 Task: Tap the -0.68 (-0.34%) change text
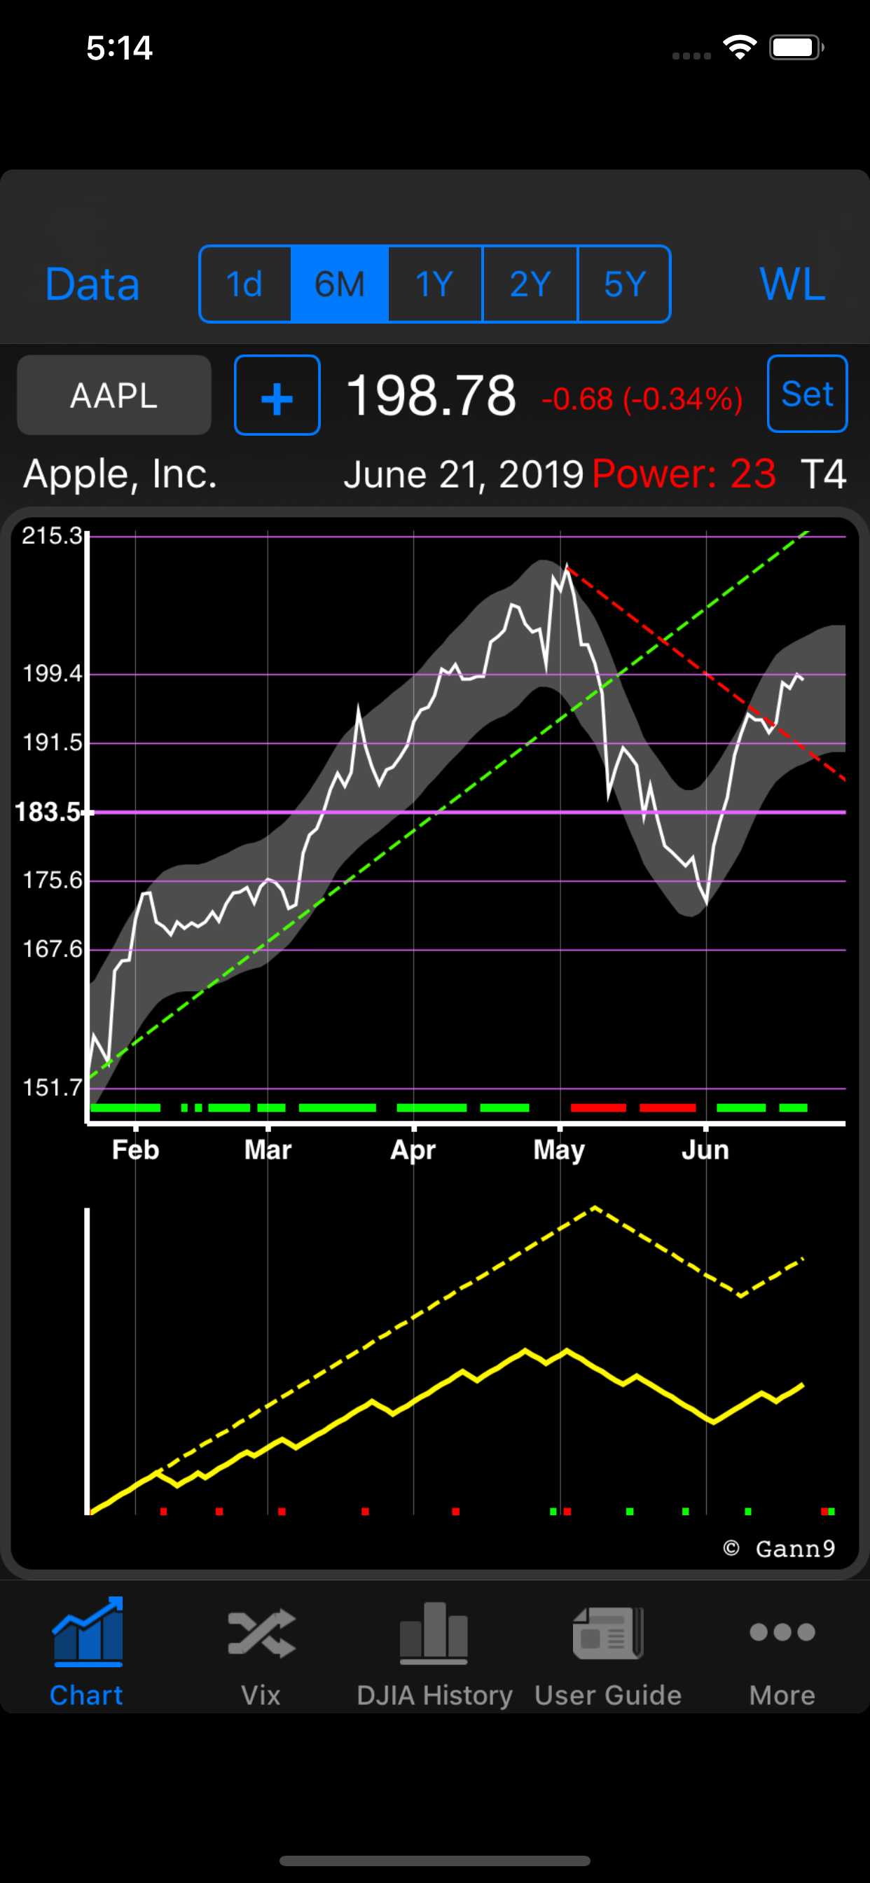coord(642,399)
